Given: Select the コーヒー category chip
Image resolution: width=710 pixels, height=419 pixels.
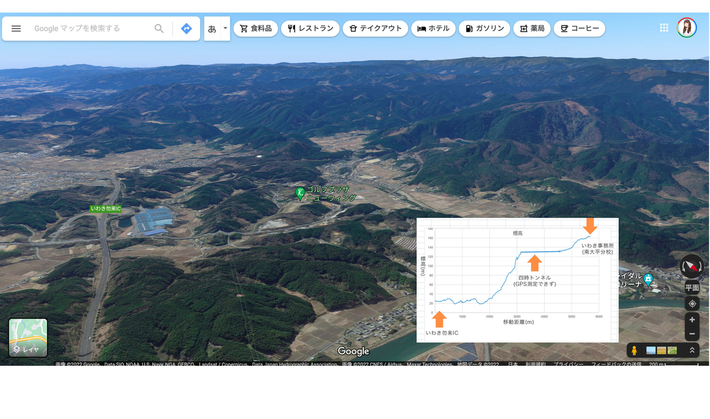Looking at the screenshot, I should (579, 28).
